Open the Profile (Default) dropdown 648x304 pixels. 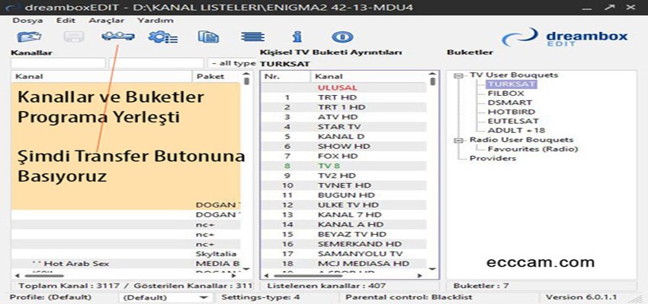(165, 297)
